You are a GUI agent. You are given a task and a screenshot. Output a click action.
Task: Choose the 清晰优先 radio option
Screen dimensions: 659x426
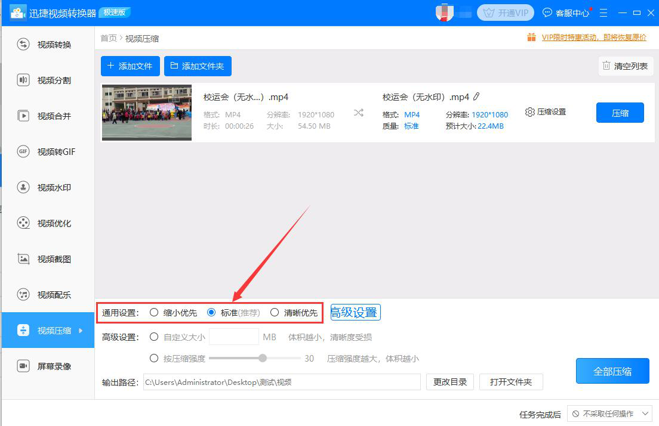(275, 312)
